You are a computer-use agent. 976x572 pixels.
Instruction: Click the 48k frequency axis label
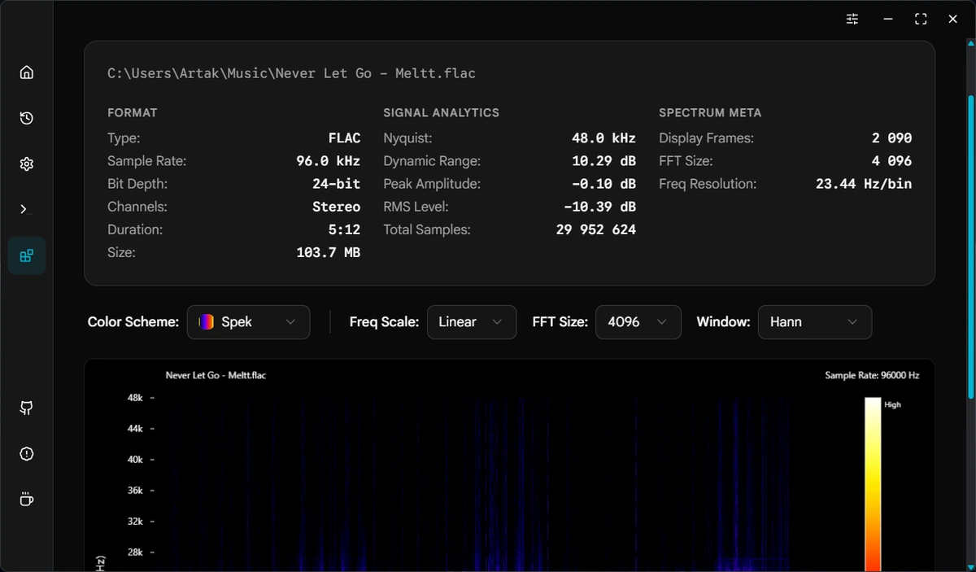click(135, 398)
